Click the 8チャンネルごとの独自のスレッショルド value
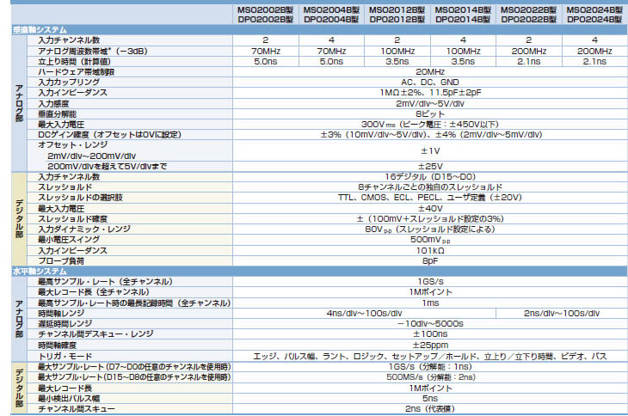The width and height of the screenshot is (628, 416). [430, 187]
